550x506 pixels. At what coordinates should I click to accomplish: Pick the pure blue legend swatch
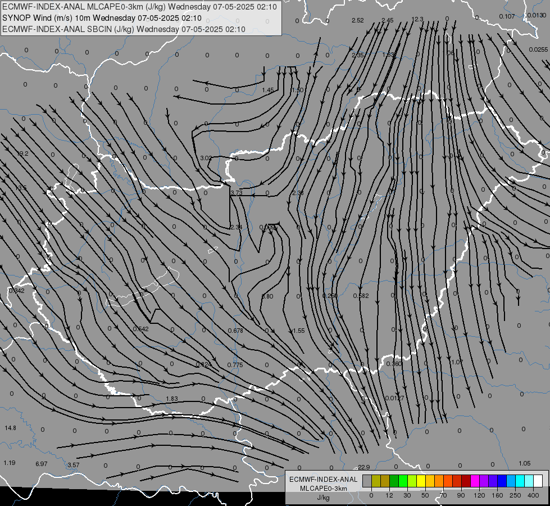502,481
